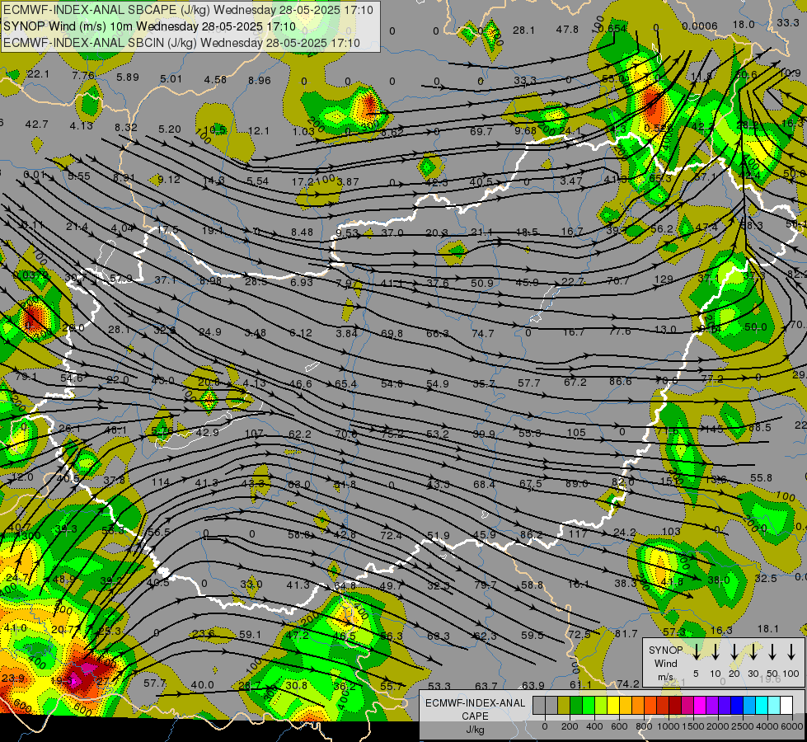
Task: Click the map value 114
Action: tap(161, 482)
